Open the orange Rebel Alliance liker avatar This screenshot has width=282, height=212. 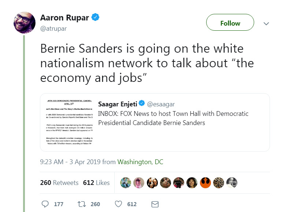[x=205, y=182]
